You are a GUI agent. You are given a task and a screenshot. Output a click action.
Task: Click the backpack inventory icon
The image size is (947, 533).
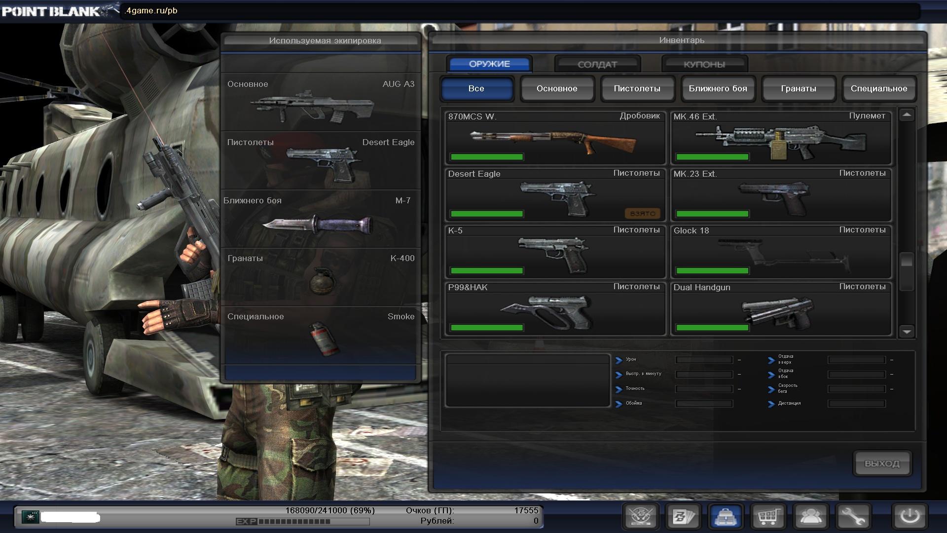(x=726, y=517)
